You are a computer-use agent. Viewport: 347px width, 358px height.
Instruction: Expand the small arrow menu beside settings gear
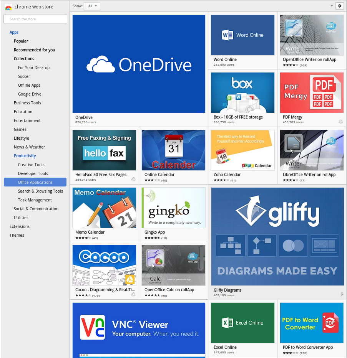332,6
